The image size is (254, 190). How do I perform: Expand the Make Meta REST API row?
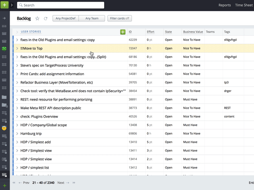17,108
